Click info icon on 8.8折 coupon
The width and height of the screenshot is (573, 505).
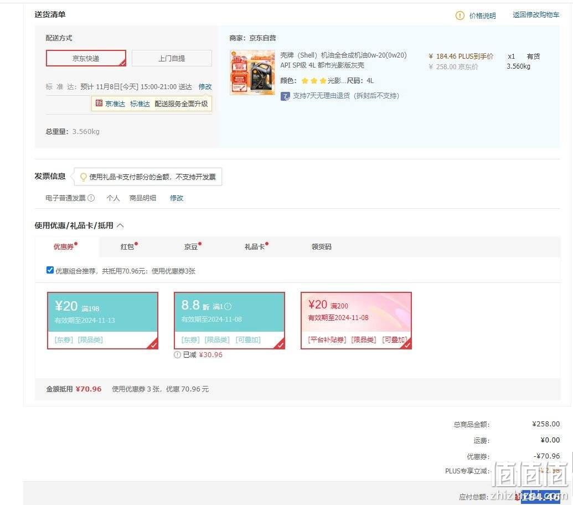point(228,306)
